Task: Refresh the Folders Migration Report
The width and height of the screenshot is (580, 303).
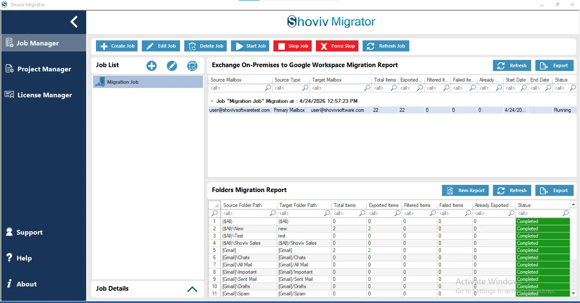Action: point(512,190)
